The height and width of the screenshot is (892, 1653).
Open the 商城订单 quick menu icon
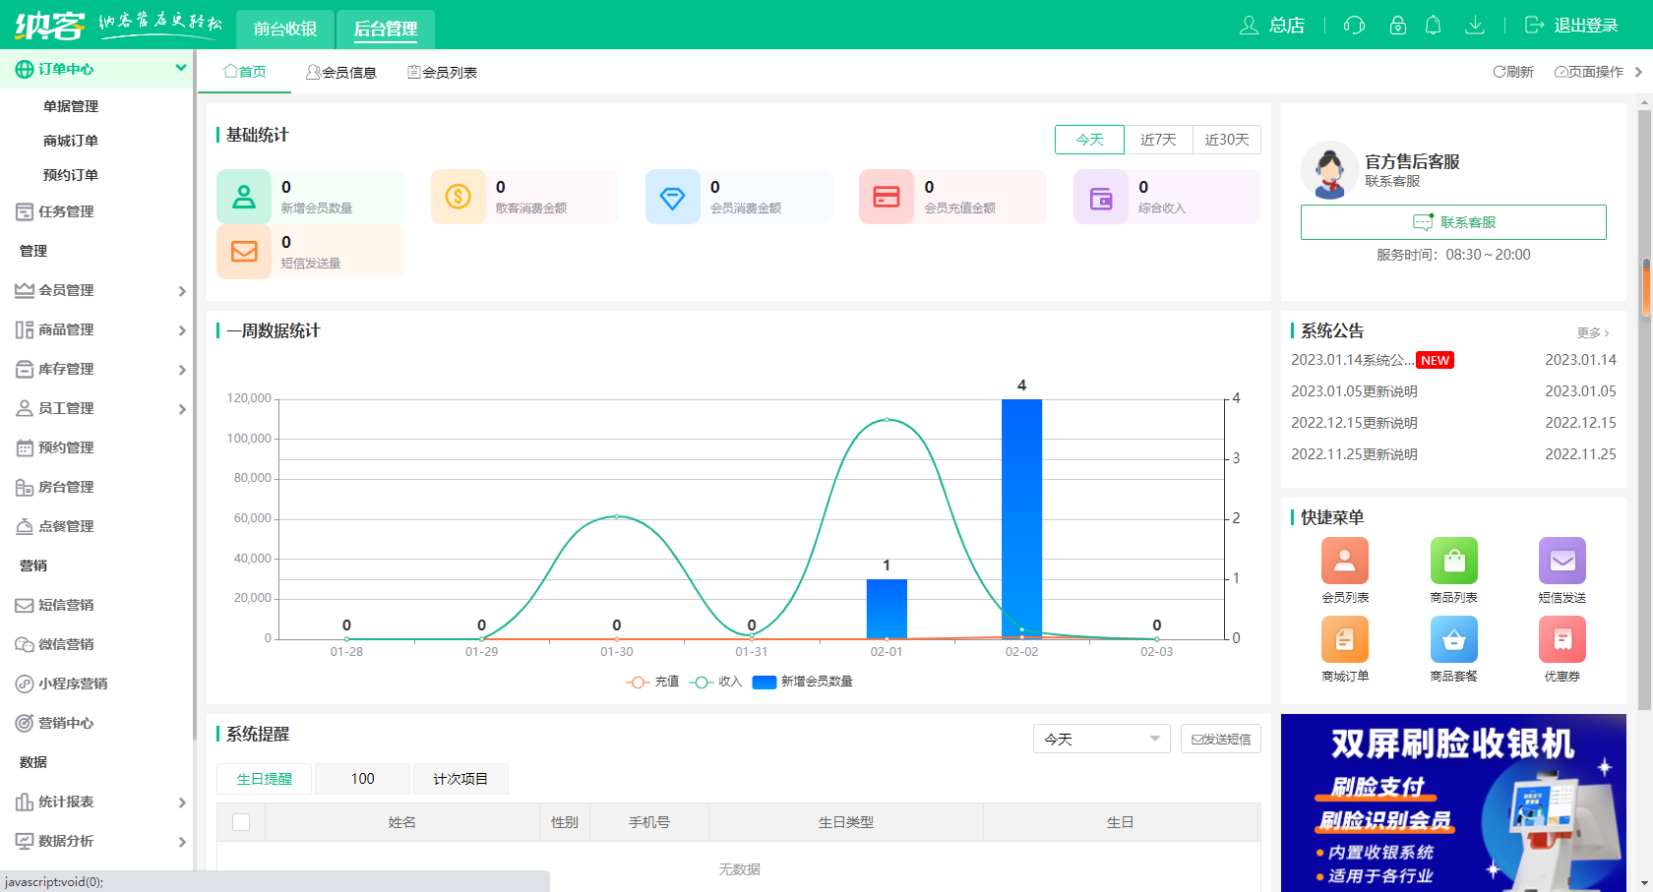click(x=1344, y=639)
